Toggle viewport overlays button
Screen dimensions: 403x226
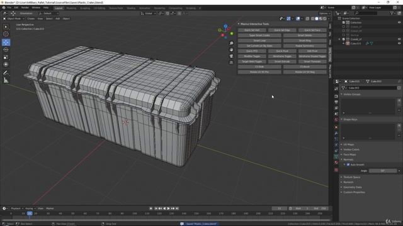click(x=298, y=19)
